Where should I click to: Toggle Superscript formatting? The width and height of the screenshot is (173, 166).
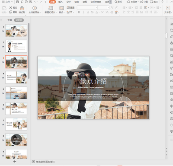click(103, 12)
